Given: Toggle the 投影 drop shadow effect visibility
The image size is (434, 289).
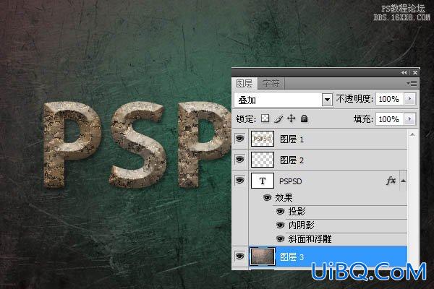Looking at the screenshot, I should tap(280, 212).
